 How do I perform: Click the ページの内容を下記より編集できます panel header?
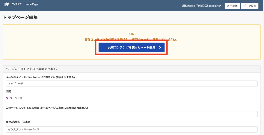[32, 69]
